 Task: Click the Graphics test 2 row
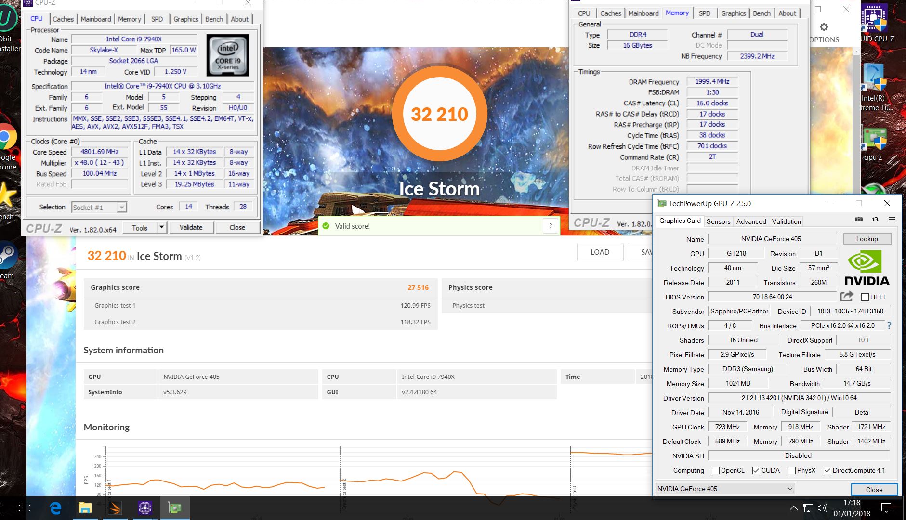click(x=261, y=322)
